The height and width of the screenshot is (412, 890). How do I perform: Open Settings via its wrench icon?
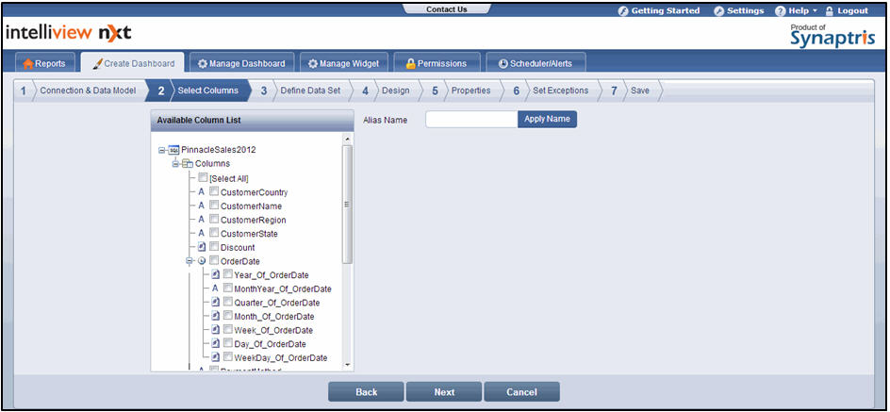coord(719,10)
